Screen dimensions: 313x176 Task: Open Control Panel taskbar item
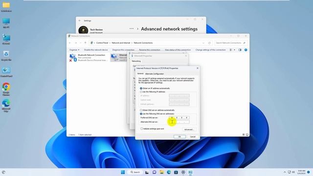tap(190, 172)
